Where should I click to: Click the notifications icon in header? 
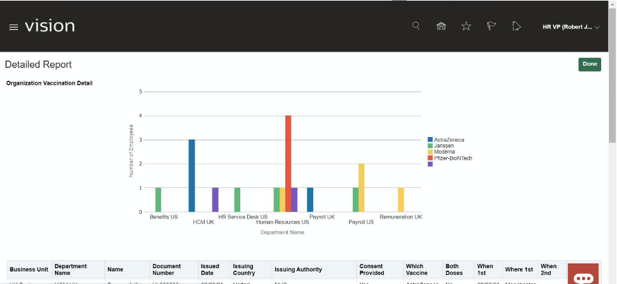[x=516, y=26]
